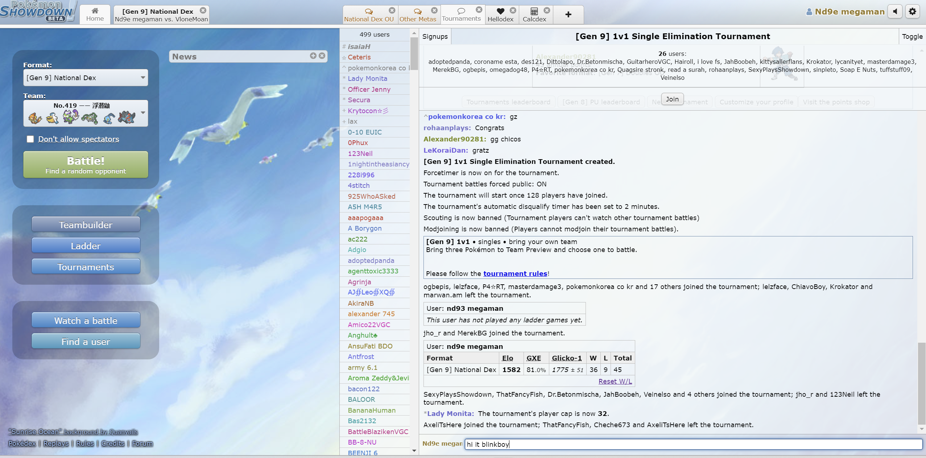926x458 pixels.
Task: Close the News panel
Action: click(322, 55)
